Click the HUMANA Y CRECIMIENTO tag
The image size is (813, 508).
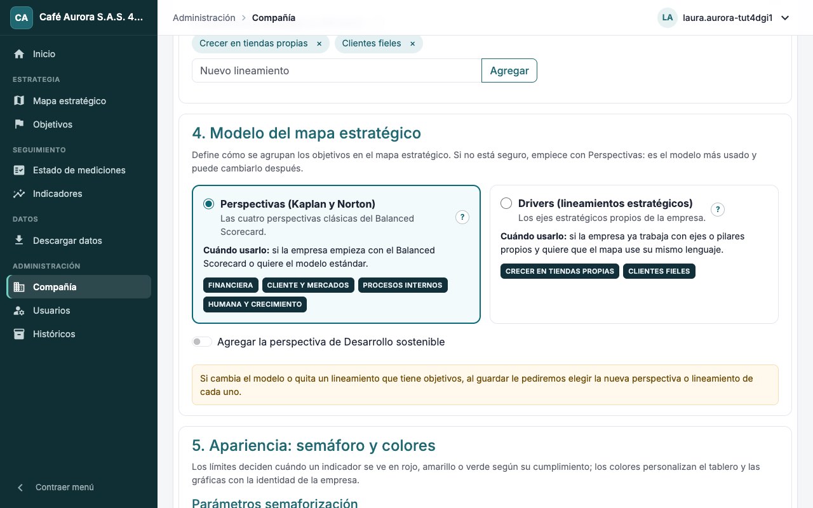(x=255, y=304)
